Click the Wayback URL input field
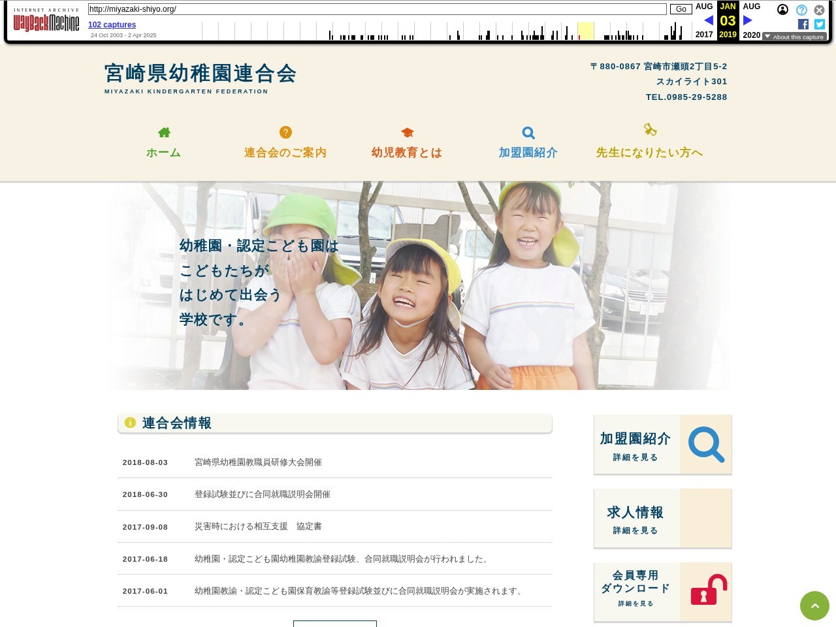Viewport: 836px width, 627px height. [x=377, y=9]
